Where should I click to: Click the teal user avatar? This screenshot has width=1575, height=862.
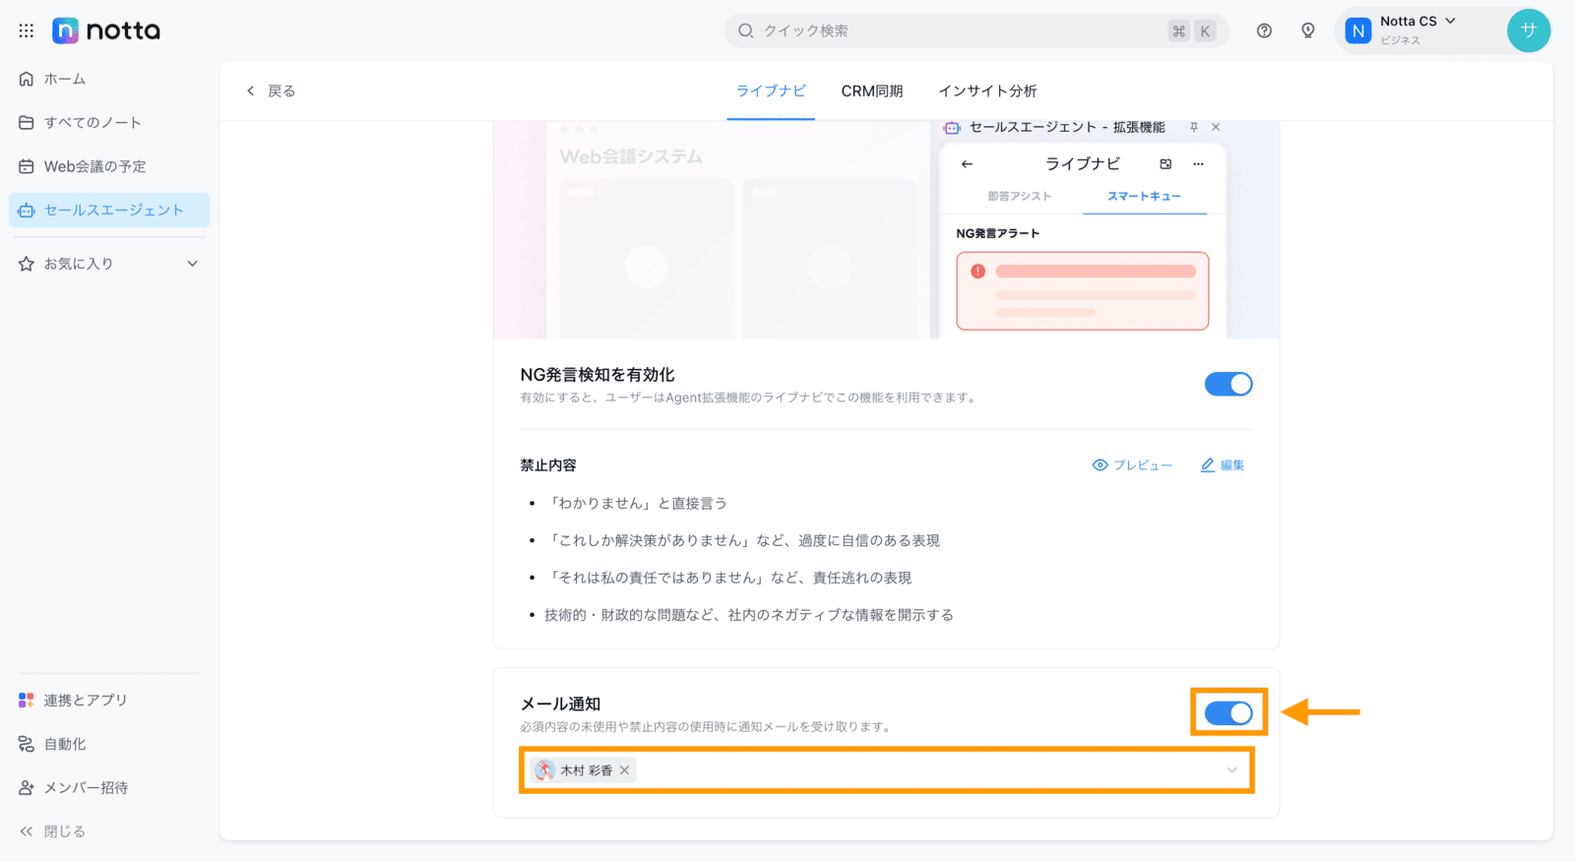[1528, 31]
